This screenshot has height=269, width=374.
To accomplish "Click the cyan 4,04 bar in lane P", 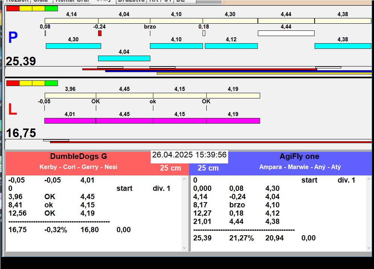I will coord(124,58).
